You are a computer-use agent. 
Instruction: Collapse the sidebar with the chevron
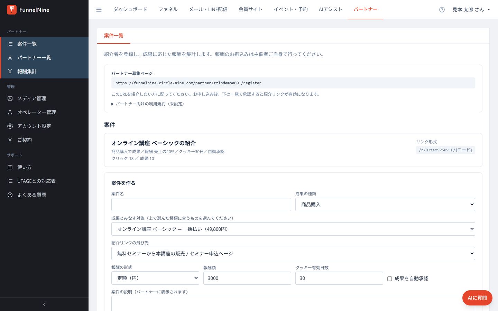[x=44, y=304]
